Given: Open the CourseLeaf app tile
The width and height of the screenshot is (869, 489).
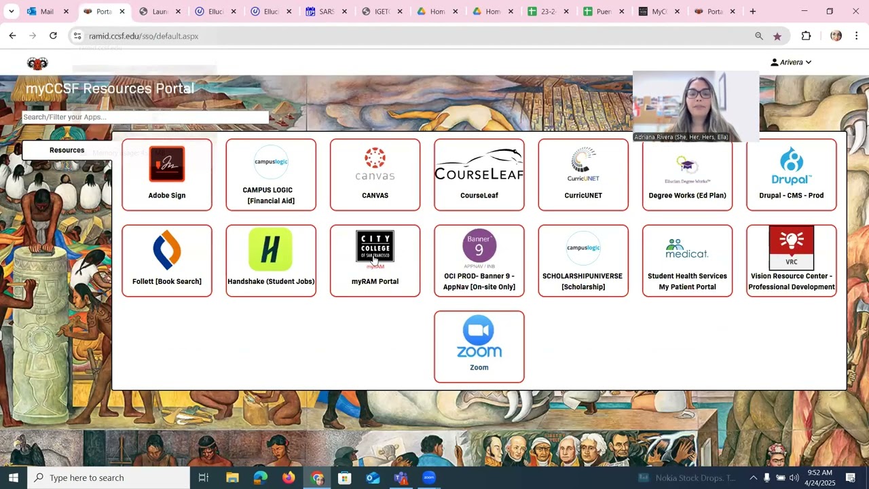Looking at the screenshot, I should point(479,175).
